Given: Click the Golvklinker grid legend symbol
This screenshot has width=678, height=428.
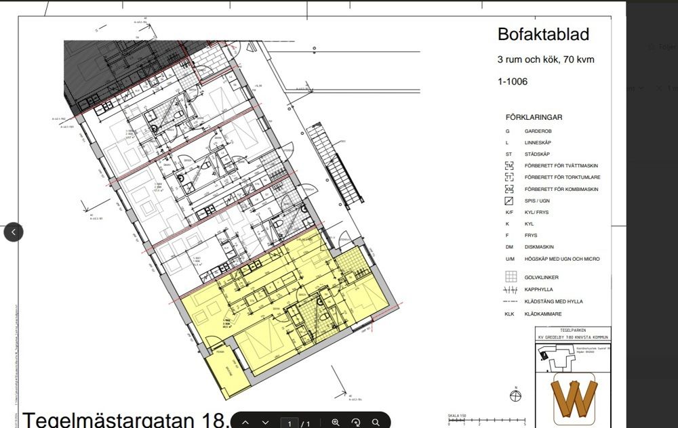Looking at the screenshot, I should pyautogui.click(x=511, y=277).
